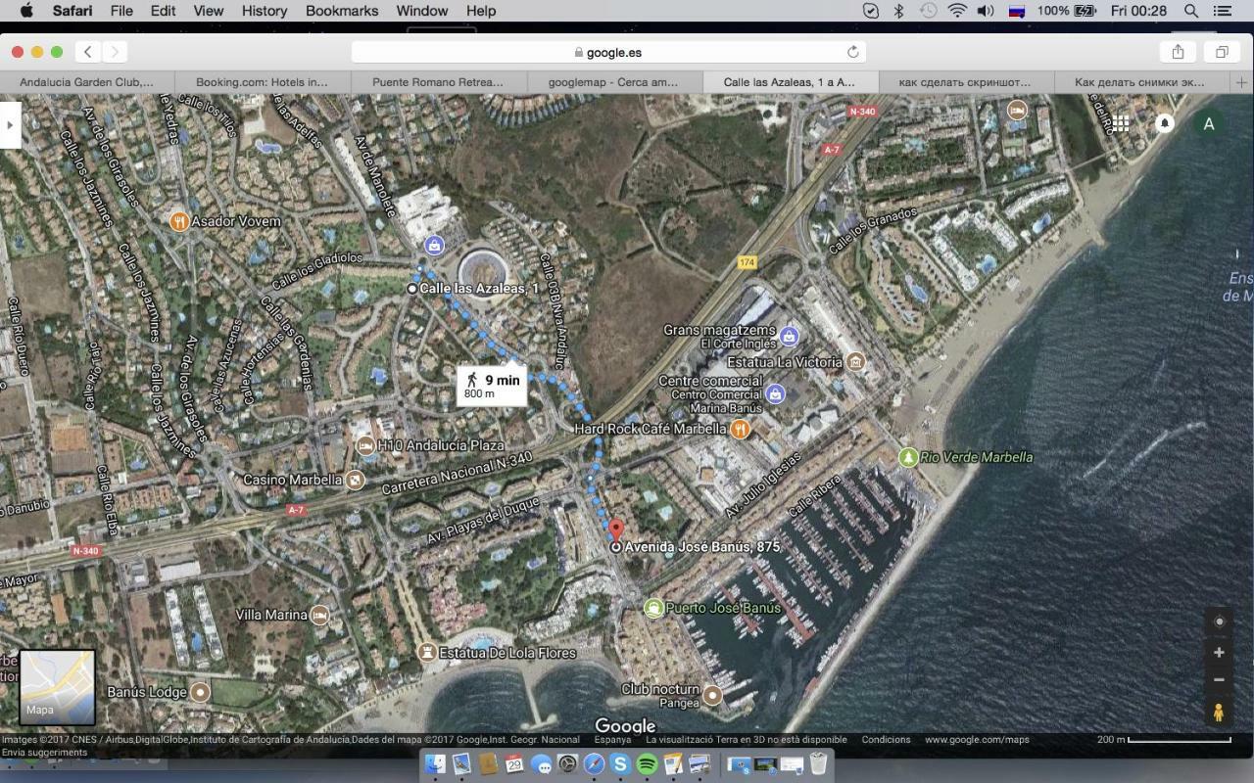Click the red destination pin
Screen dimensions: 1254x783
coord(616,530)
